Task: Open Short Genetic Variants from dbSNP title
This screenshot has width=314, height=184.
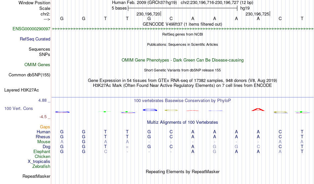Action: pos(182,70)
